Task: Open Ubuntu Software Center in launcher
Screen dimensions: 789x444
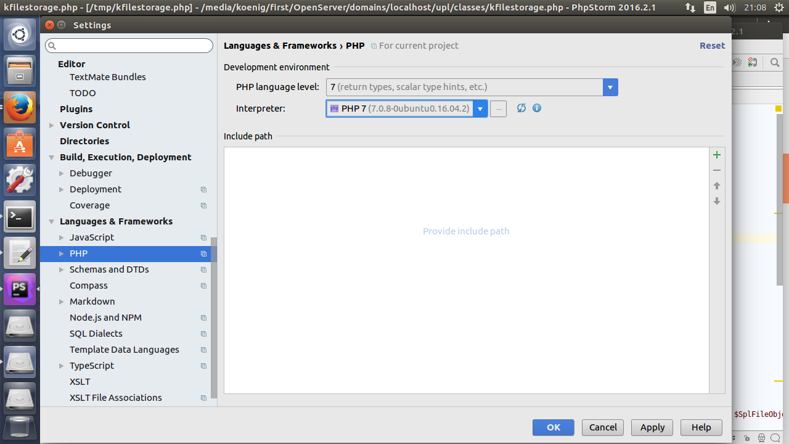Action: pos(20,144)
